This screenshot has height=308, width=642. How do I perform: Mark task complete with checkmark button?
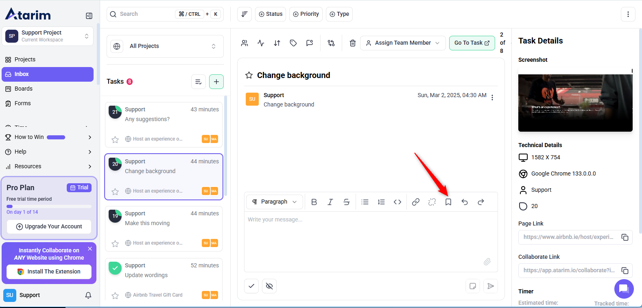251,286
